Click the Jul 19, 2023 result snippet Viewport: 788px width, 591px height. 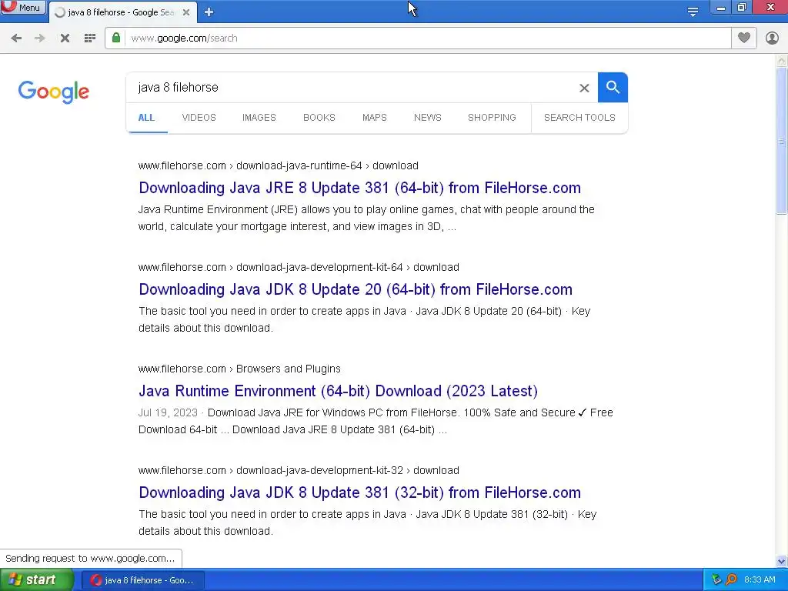[x=376, y=421]
